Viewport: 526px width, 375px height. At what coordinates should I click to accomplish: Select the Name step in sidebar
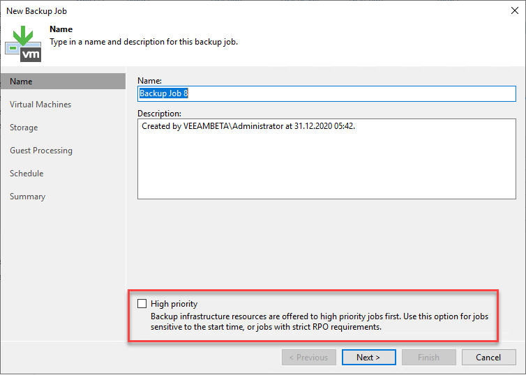63,82
